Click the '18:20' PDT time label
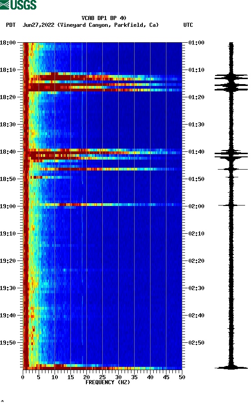Screen dimensions: 251x406 click(8, 97)
